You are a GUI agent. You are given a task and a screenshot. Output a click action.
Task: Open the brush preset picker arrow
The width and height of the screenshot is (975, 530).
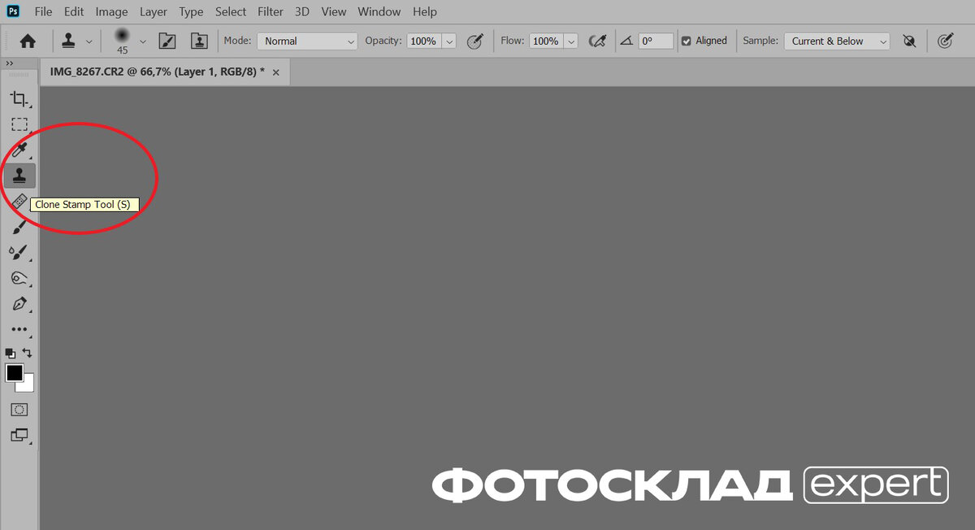(144, 41)
